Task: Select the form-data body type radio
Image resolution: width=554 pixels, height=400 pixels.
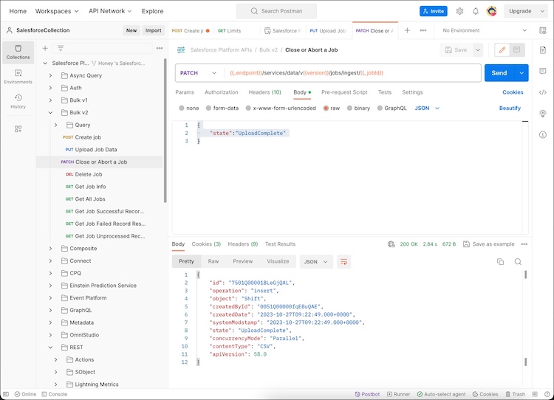Action: pos(208,108)
